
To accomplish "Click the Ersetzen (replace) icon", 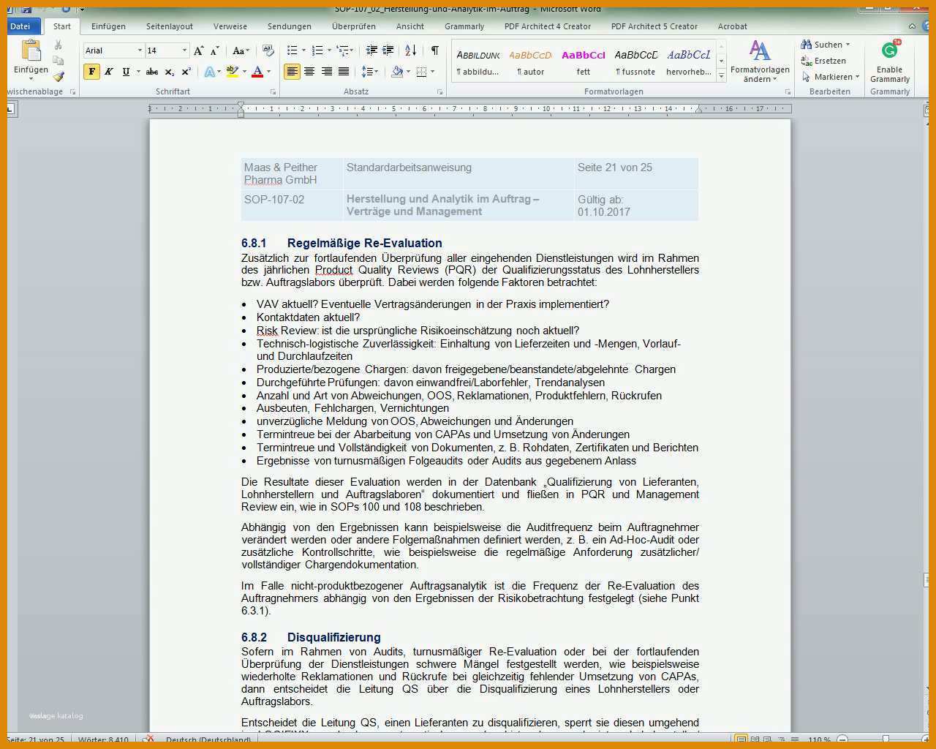I will pos(807,61).
